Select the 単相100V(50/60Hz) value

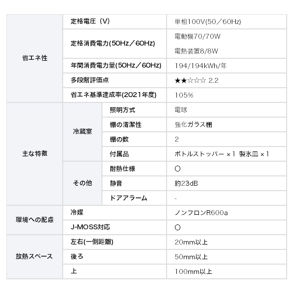(207, 22)
